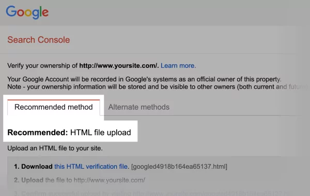Open the Search Console heading
The height and width of the screenshot is (196, 310).
(x=39, y=40)
